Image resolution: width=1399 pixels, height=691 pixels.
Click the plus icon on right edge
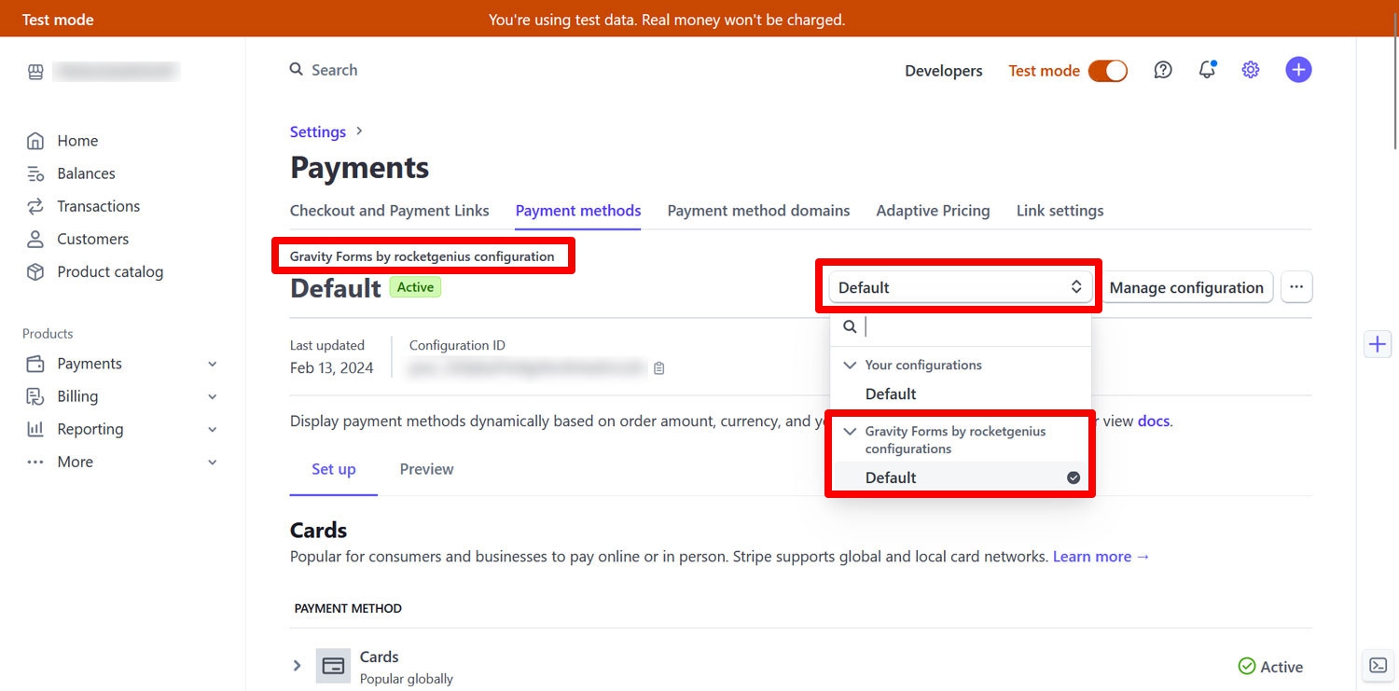point(1378,344)
